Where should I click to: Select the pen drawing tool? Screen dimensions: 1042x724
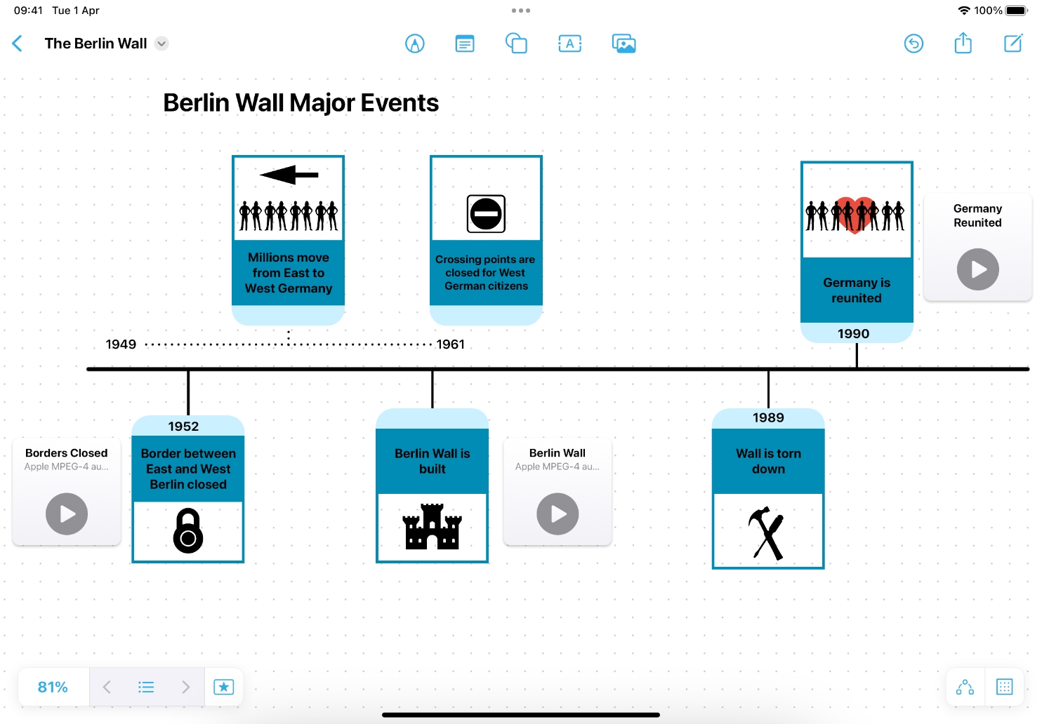point(415,44)
